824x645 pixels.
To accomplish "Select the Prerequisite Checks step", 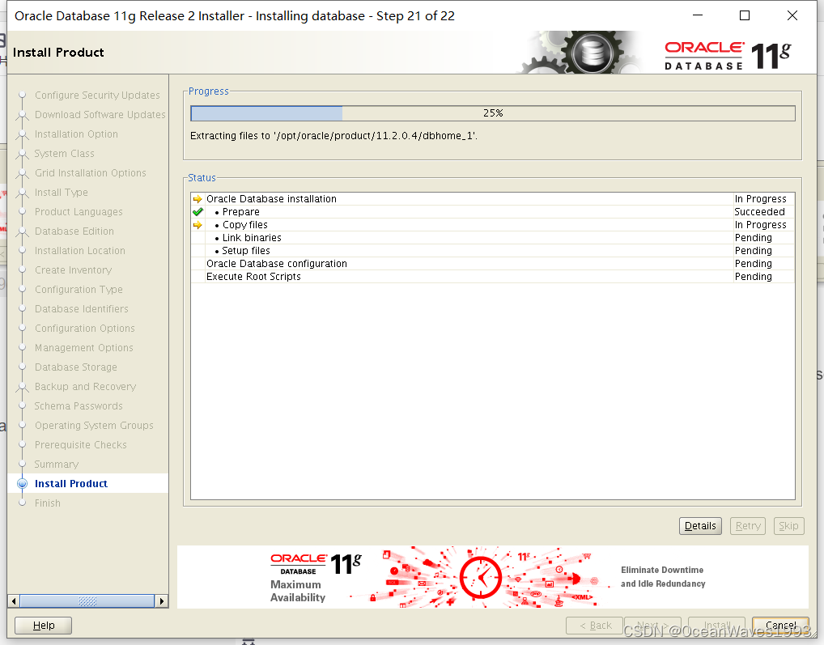I will [80, 445].
